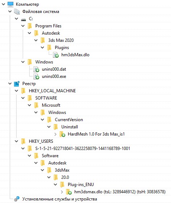Click the unins000.exe file icon
The height and width of the screenshot is (203, 171).
[x=36, y=76]
